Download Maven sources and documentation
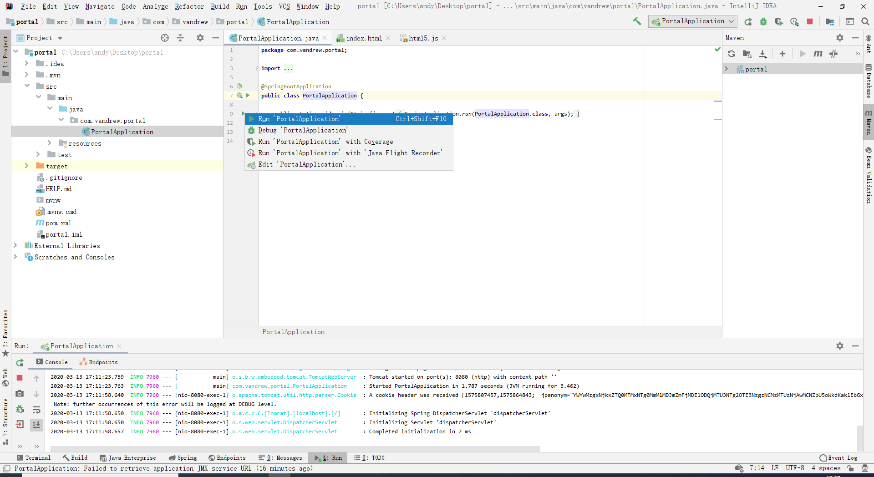The image size is (874, 477). click(763, 54)
